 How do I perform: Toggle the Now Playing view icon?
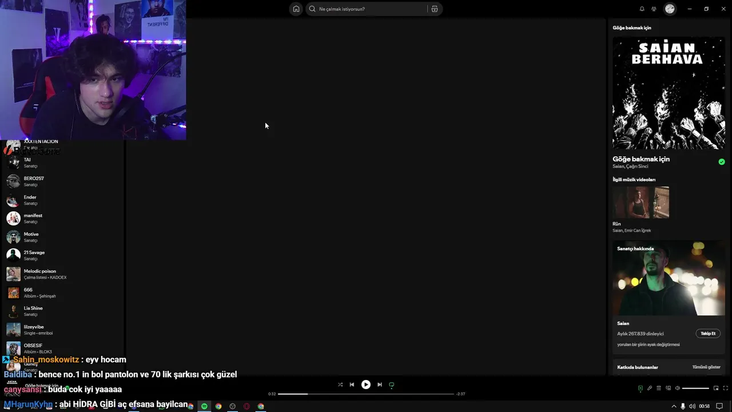point(640,389)
